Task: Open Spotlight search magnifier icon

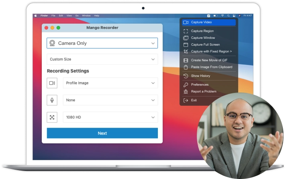Action: tap(229, 16)
